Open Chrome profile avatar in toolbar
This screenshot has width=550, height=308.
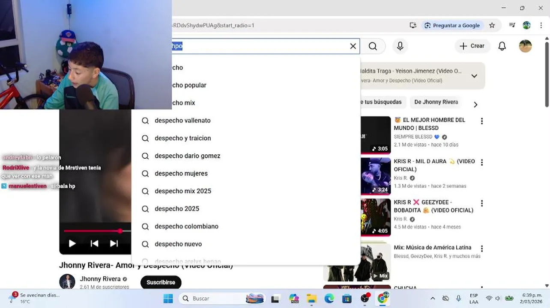click(526, 25)
